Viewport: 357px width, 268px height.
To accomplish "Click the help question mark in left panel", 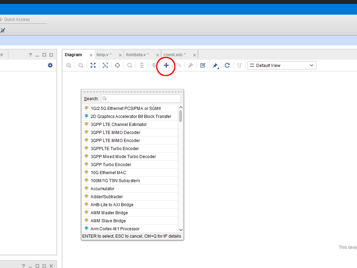I will coord(30,55).
